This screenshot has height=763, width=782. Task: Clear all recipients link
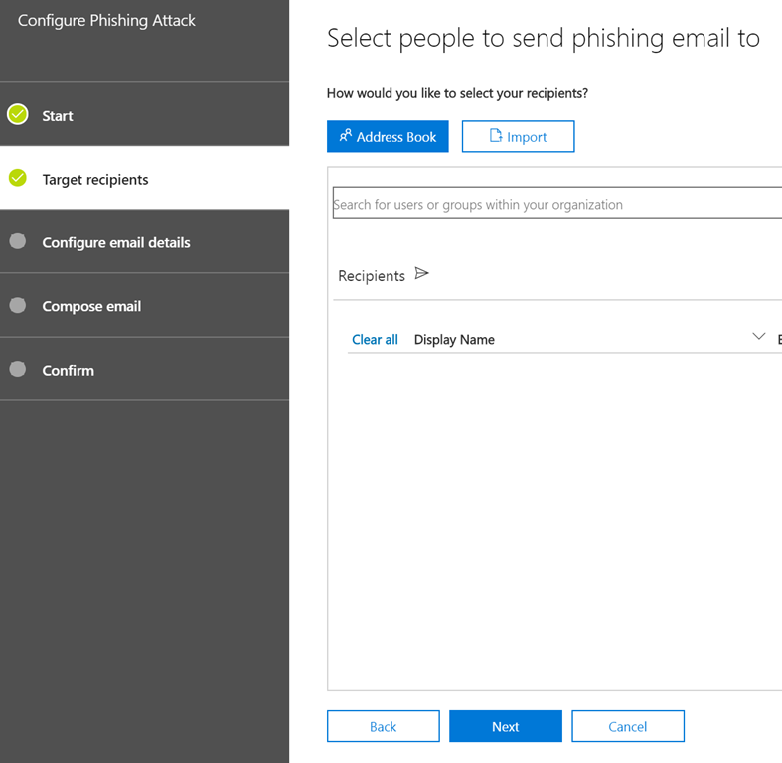(x=375, y=340)
